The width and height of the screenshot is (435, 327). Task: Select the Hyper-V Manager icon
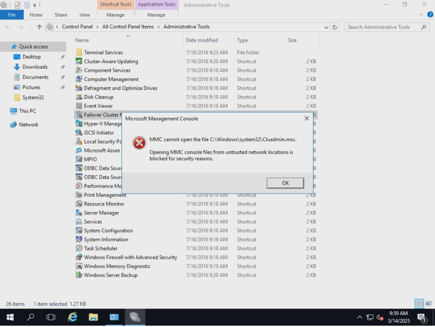tap(79, 124)
